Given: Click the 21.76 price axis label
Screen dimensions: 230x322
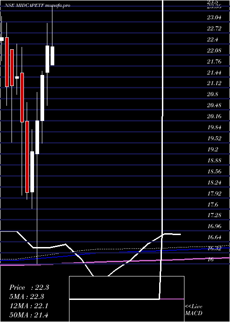Looking at the screenshot, I should tap(214, 61).
